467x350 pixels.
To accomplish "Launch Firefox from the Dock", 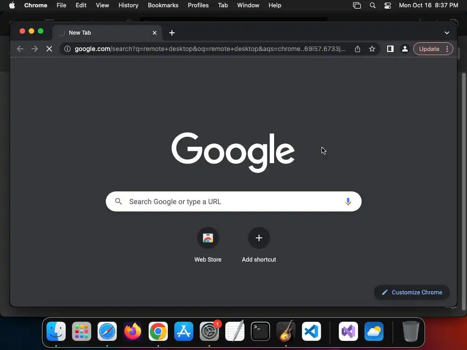I will (133, 331).
